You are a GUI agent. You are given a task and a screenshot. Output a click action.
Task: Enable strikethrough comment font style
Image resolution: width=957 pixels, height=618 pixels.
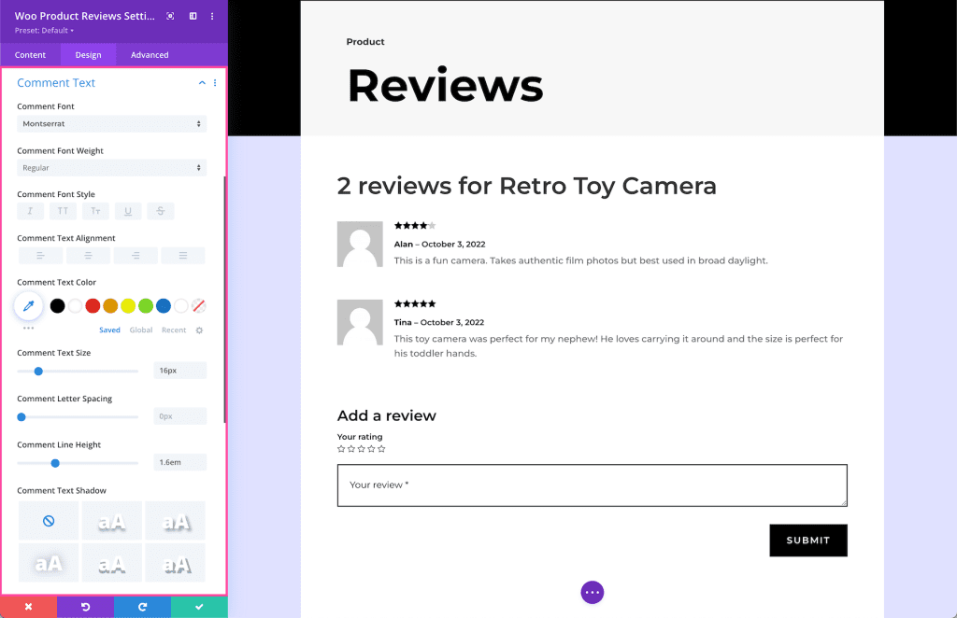(x=160, y=210)
